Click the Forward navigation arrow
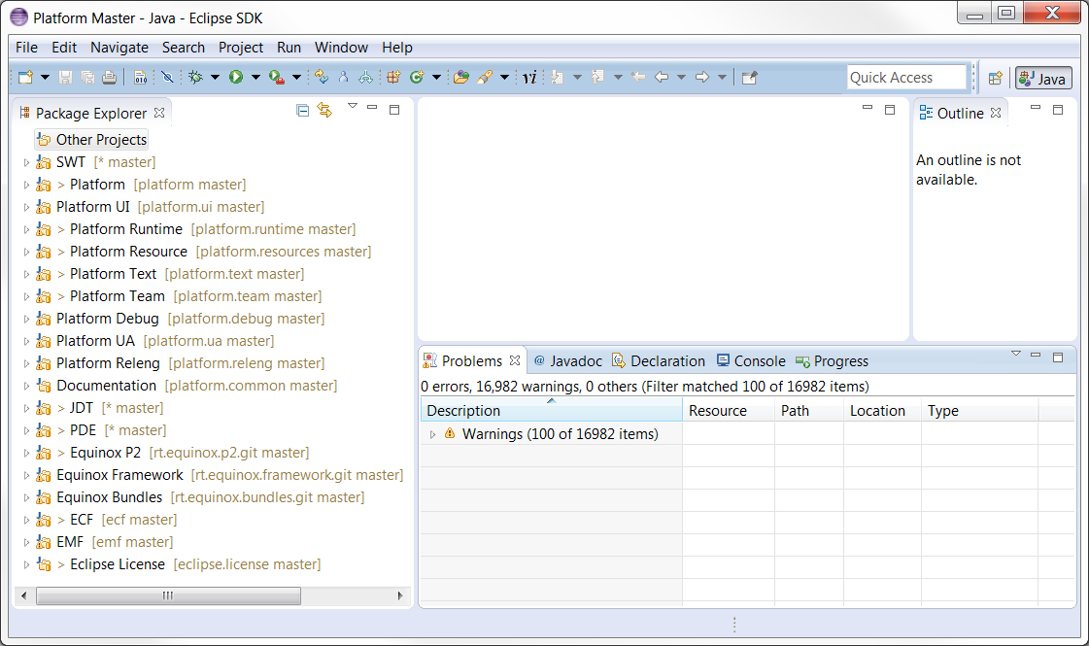1089x646 pixels. pos(702,77)
